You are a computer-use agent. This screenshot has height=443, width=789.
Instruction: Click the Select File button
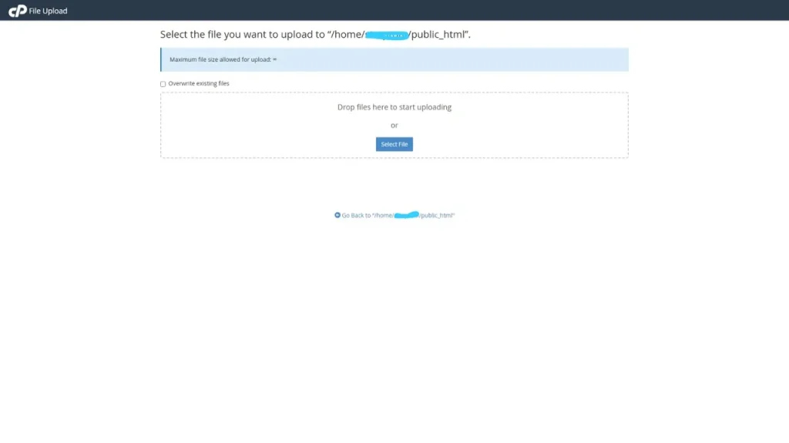[394, 145]
